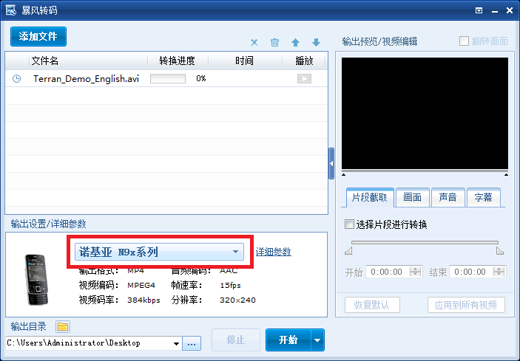The height and width of the screenshot is (361, 520).
Task: Click the left clip start marker handle
Action: click(348, 252)
